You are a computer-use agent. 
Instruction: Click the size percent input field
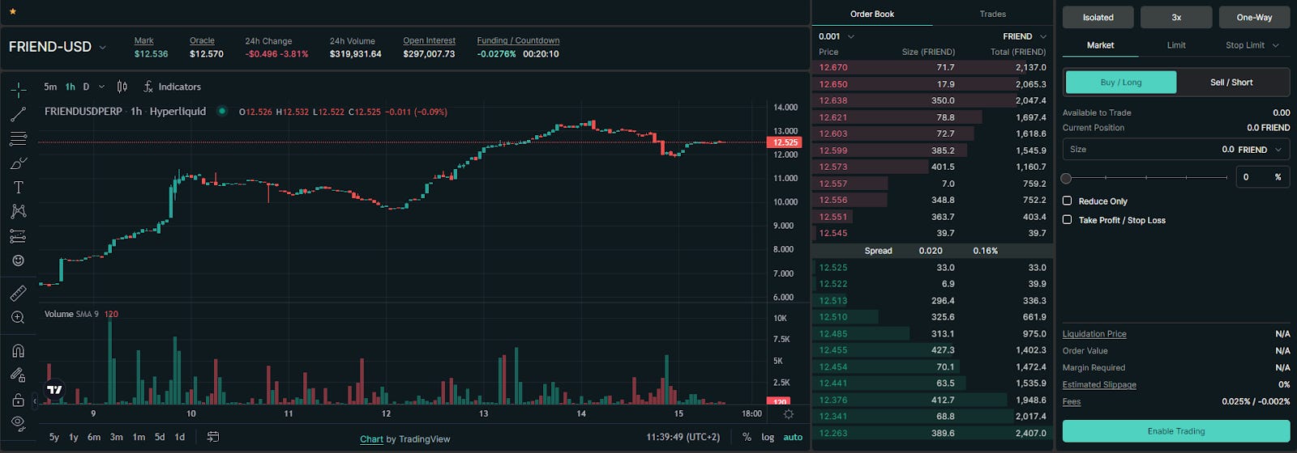pos(1262,177)
